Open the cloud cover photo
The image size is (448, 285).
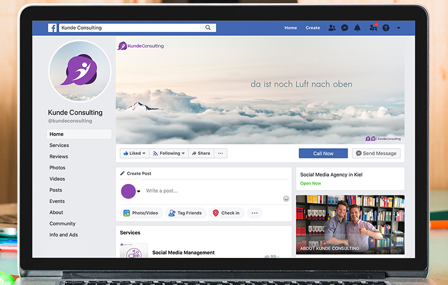tap(260, 90)
